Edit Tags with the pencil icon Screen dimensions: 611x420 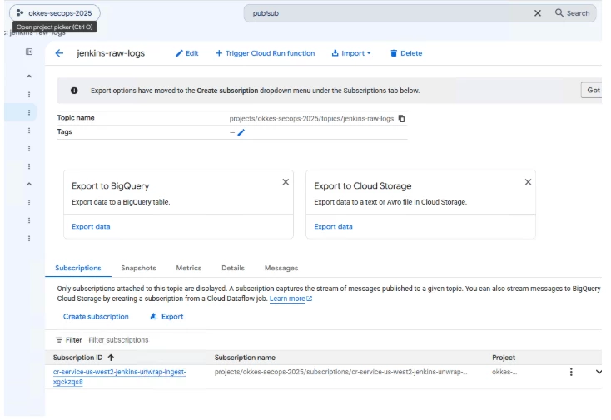point(241,133)
